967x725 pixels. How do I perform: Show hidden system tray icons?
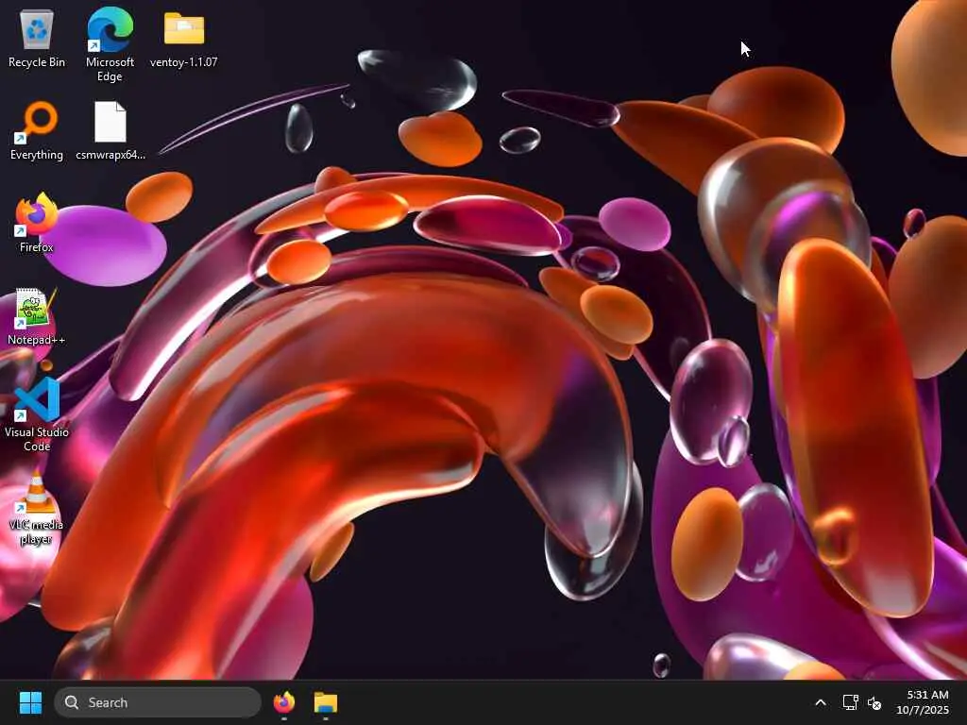point(821,702)
